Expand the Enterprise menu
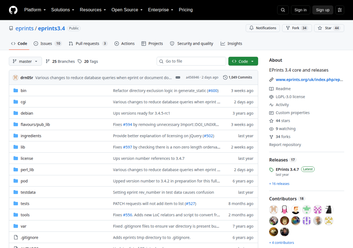The height and width of the screenshot is (248, 353). (161, 10)
